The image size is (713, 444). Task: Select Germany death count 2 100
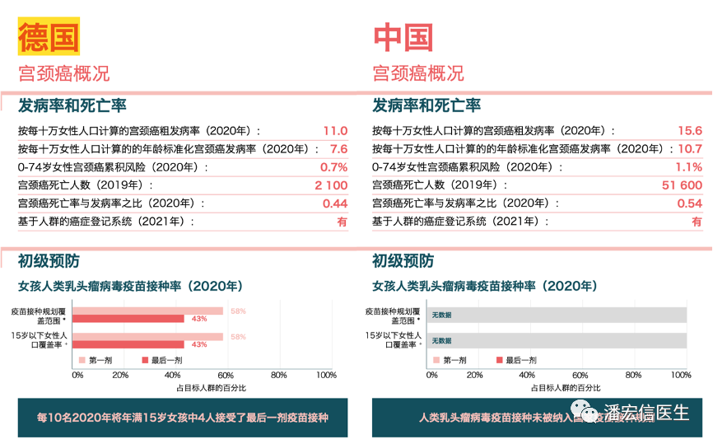tap(331, 185)
